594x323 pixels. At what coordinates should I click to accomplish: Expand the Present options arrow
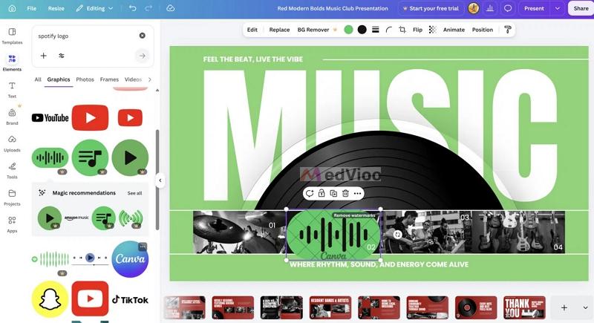coord(558,8)
